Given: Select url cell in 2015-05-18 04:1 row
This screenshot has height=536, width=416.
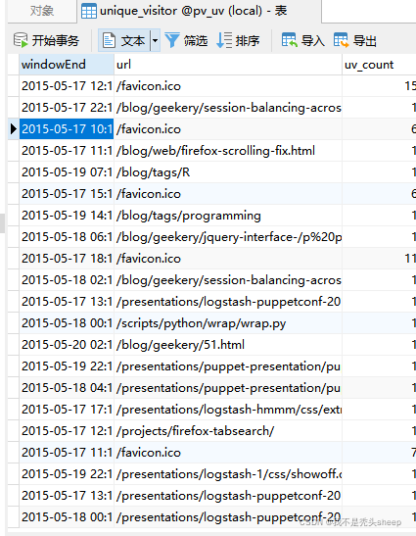Looking at the screenshot, I should coord(228,387).
